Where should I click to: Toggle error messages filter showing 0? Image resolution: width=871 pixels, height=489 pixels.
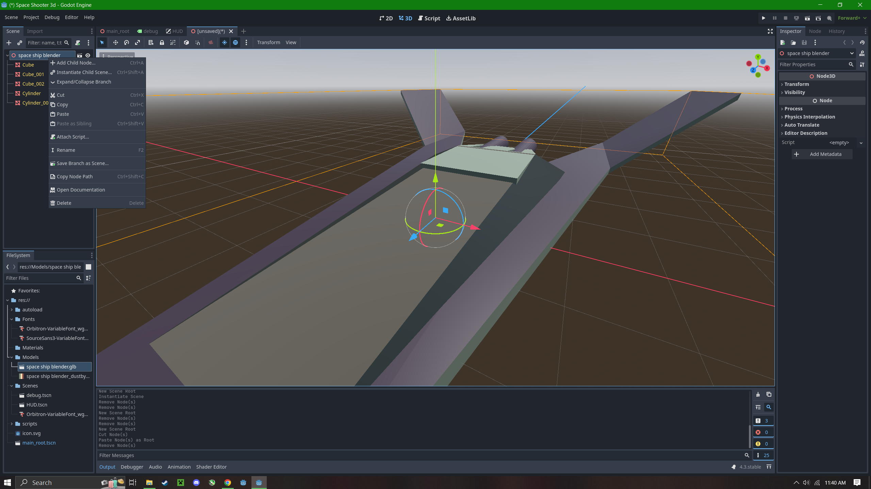[x=763, y=432]
